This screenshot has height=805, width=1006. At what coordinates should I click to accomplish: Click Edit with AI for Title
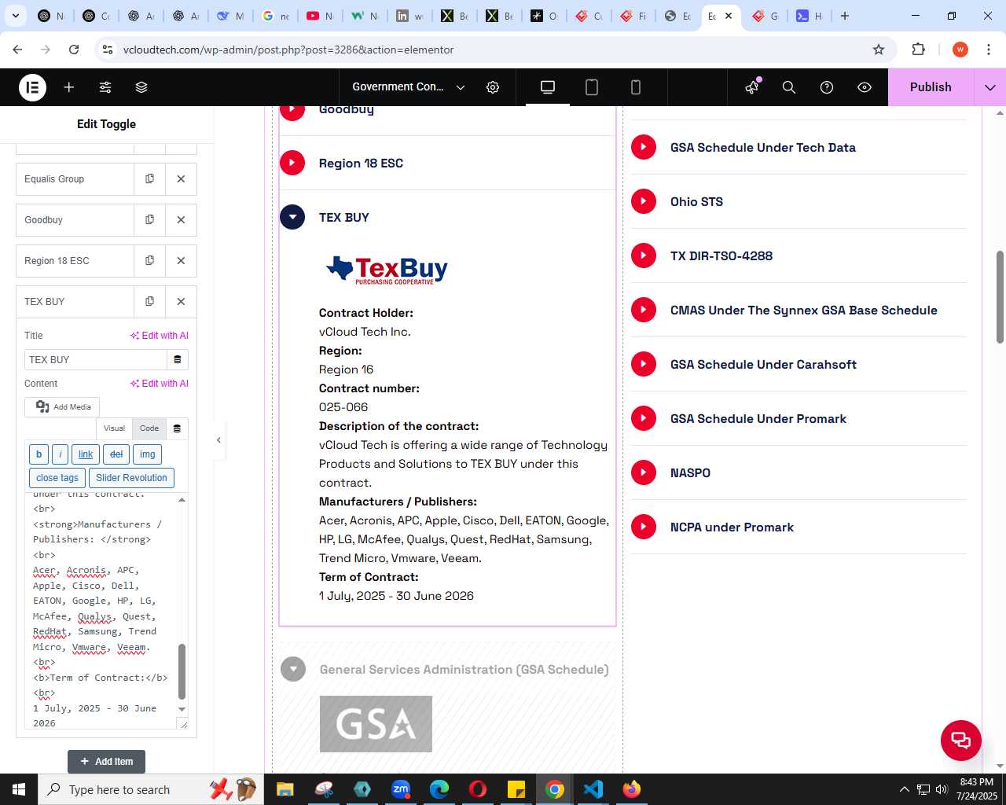(x=159, y=336)
